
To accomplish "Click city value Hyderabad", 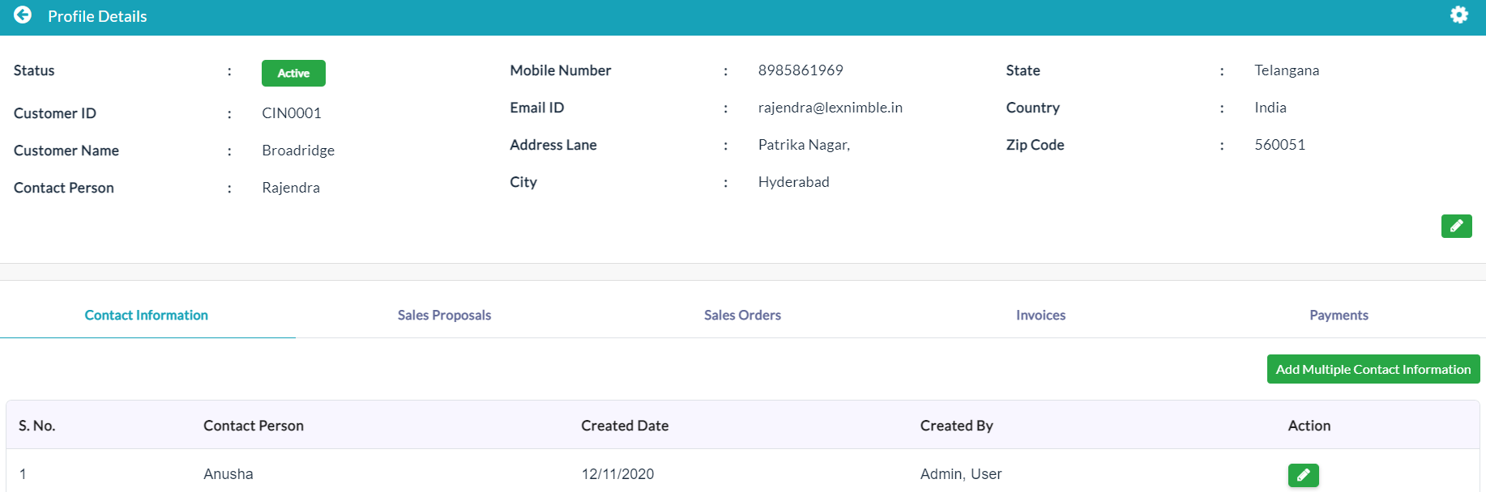I will coord(794,182).
